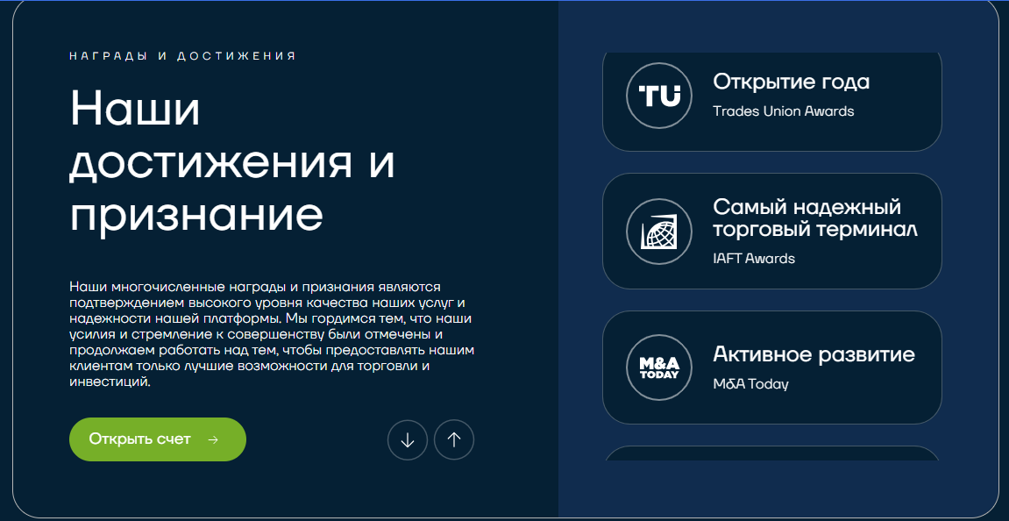Select the Открытие года award title
Viewport: 1009px width, 521px height.
[x=792, y=82]
